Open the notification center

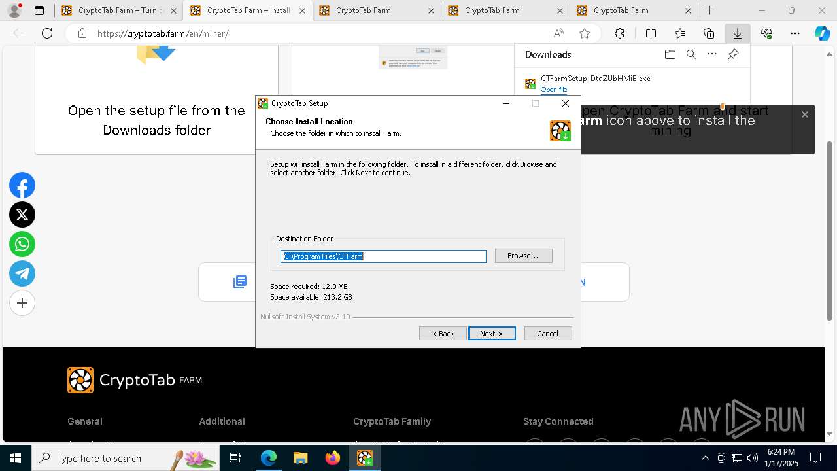(815, 458)
